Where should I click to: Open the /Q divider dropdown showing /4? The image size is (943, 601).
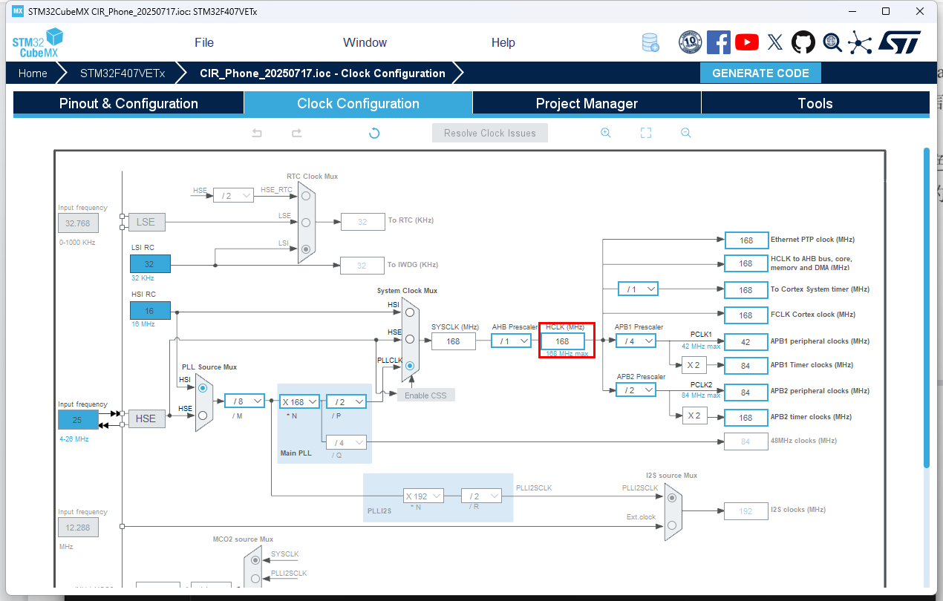(346, 443)
